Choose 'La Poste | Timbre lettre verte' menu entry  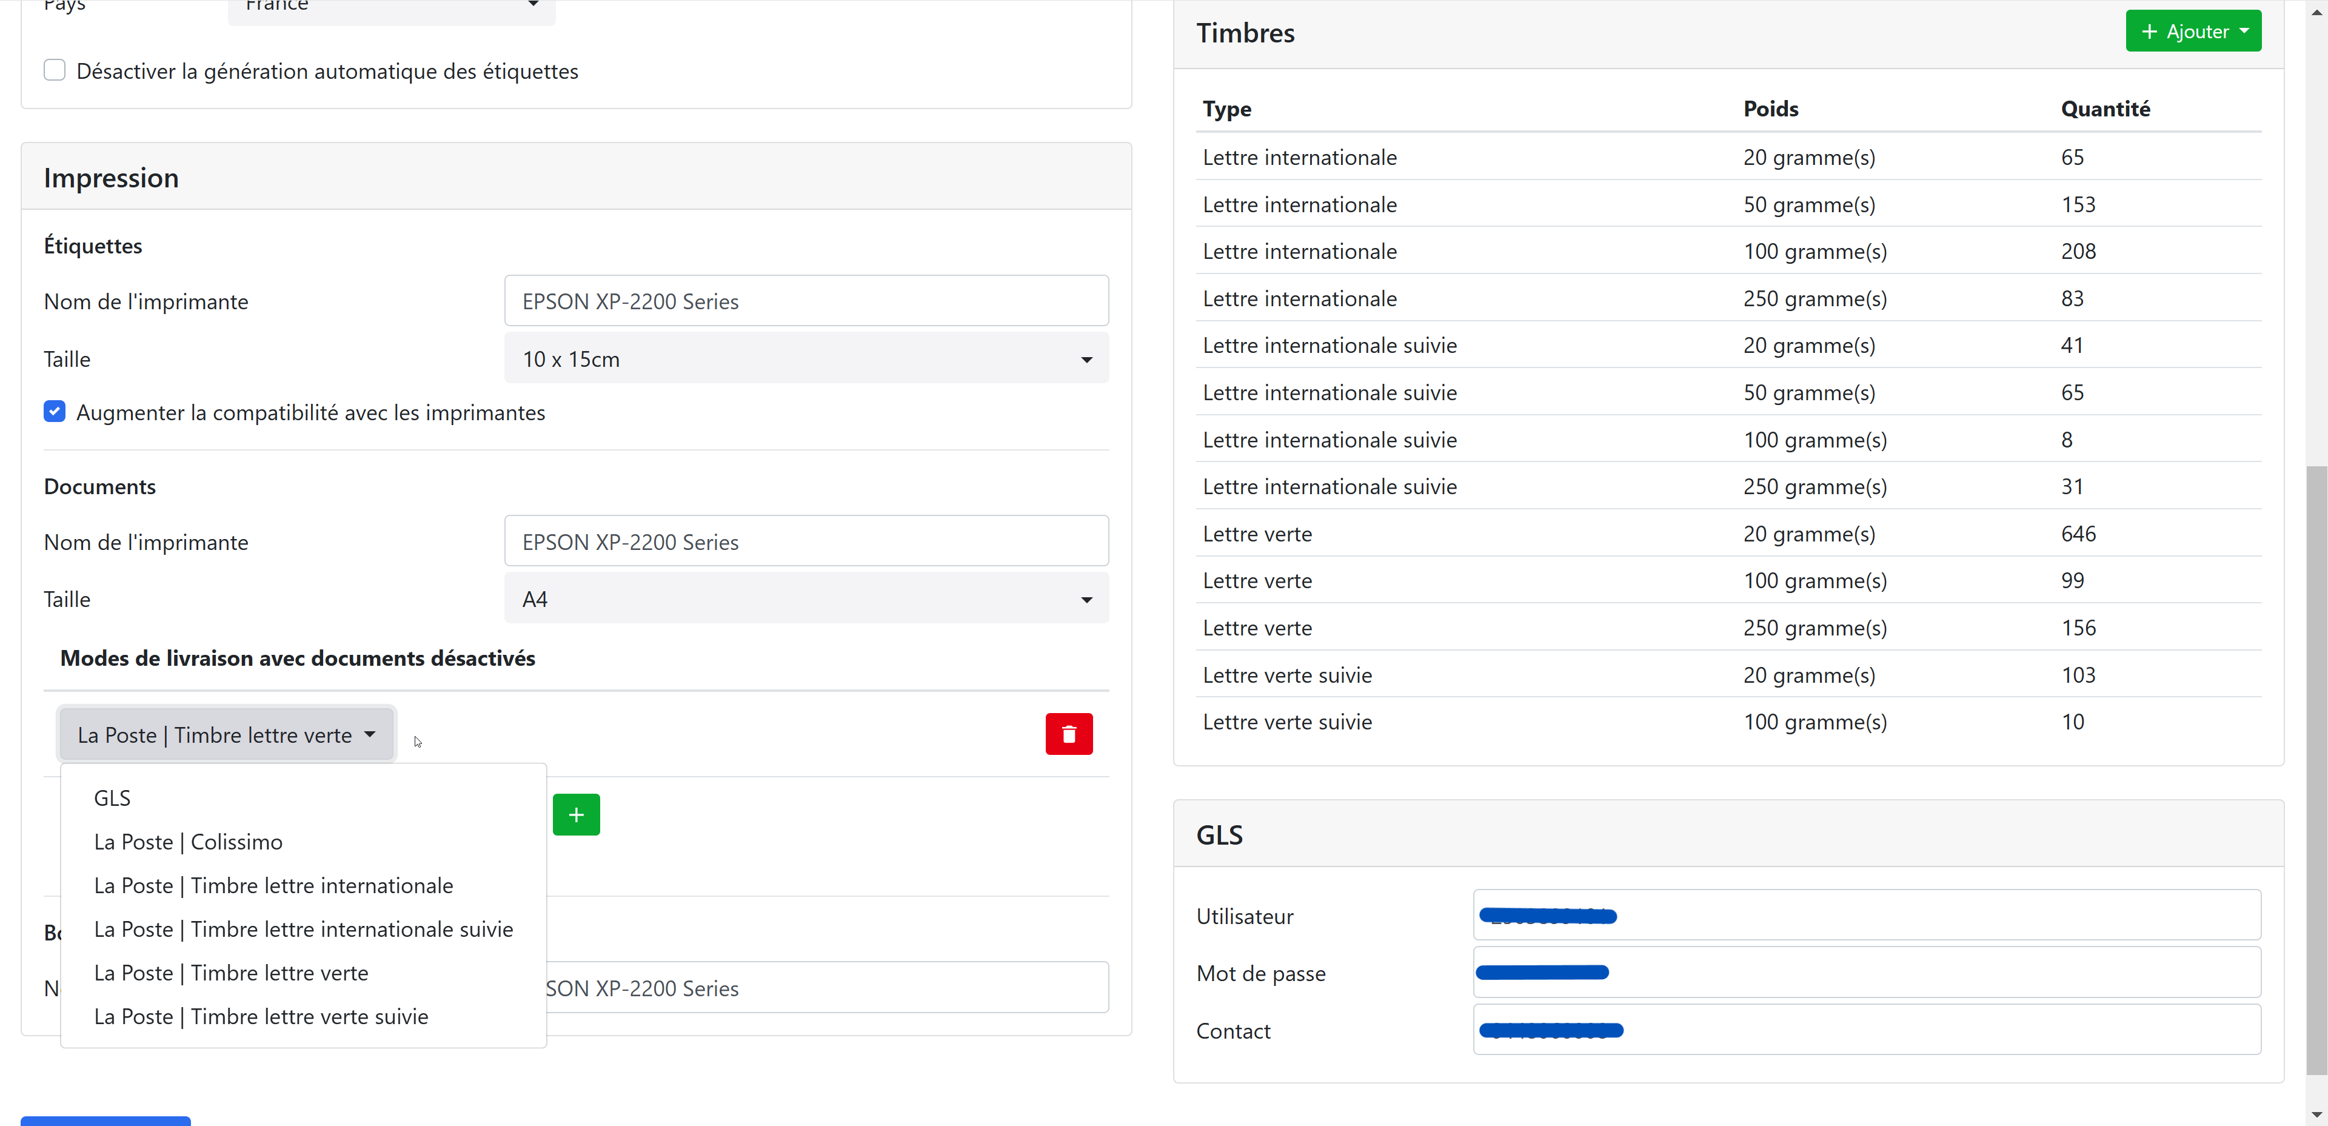pyautogui.click(x=230, y=973)
